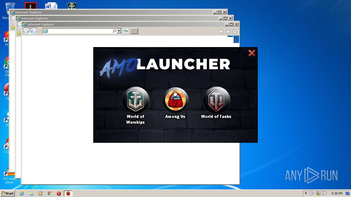Open the address bar autocomplete dropdown arrow

point(119,31)
